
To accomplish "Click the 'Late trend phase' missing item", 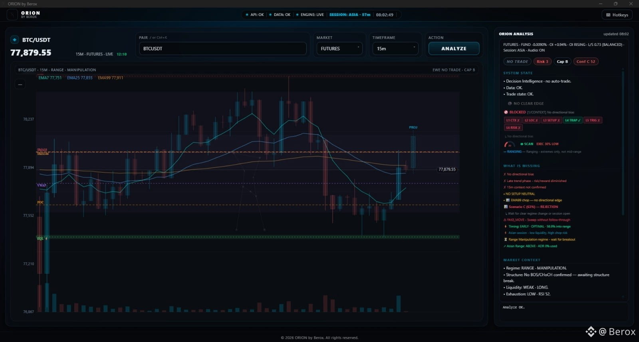I will [x=535, y=181].
